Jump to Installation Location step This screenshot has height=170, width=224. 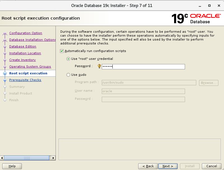(x=25, y=53)
